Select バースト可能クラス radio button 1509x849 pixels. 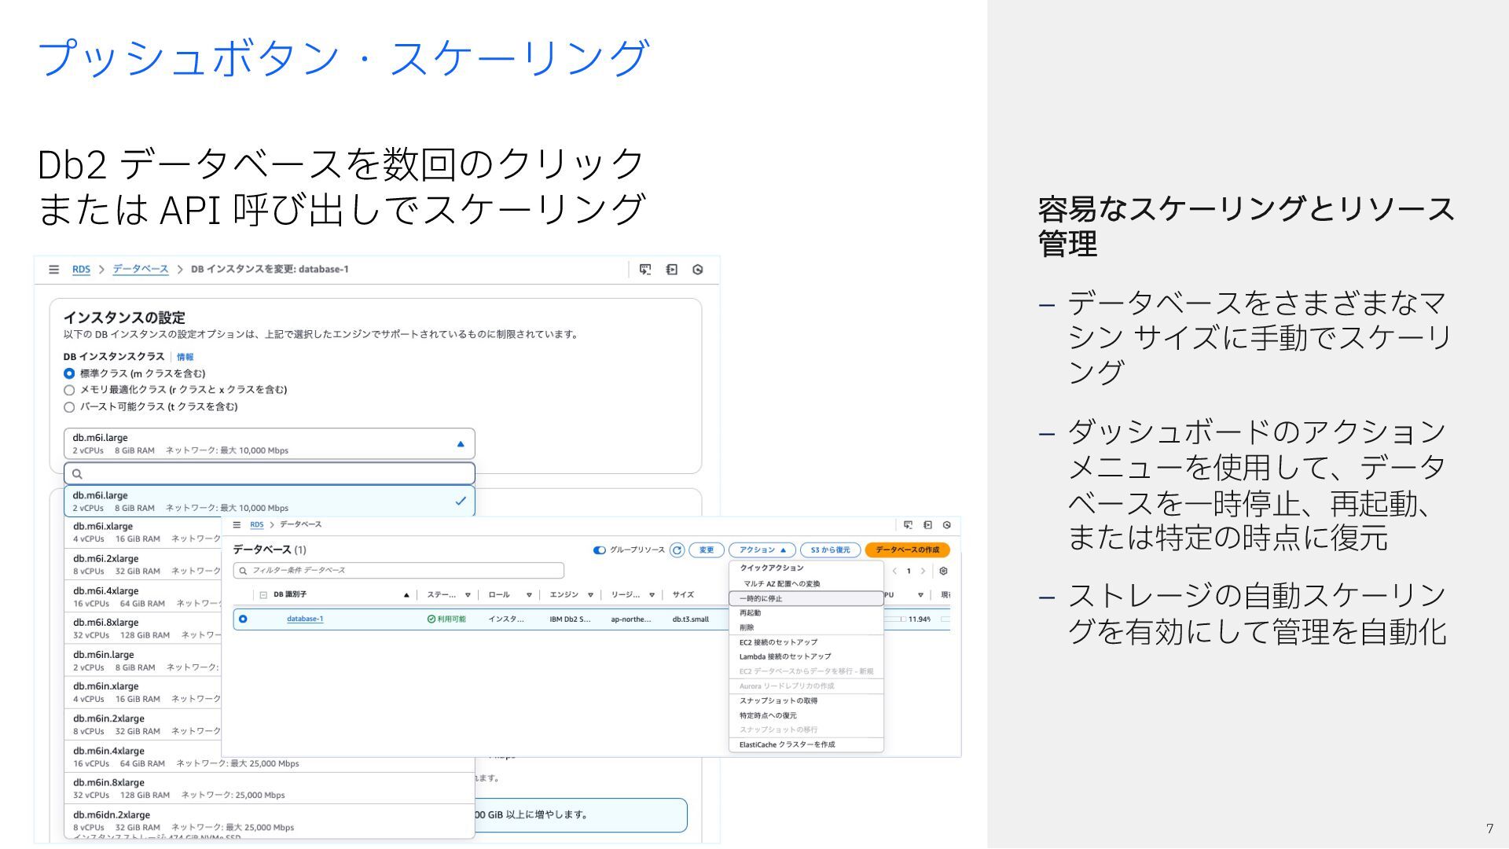point(69,407)
